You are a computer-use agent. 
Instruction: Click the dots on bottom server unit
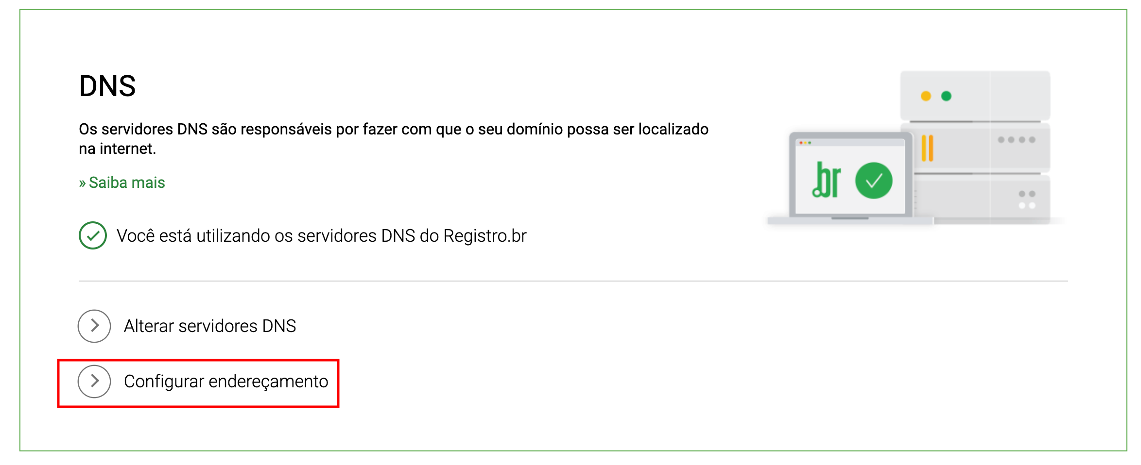1027,199
